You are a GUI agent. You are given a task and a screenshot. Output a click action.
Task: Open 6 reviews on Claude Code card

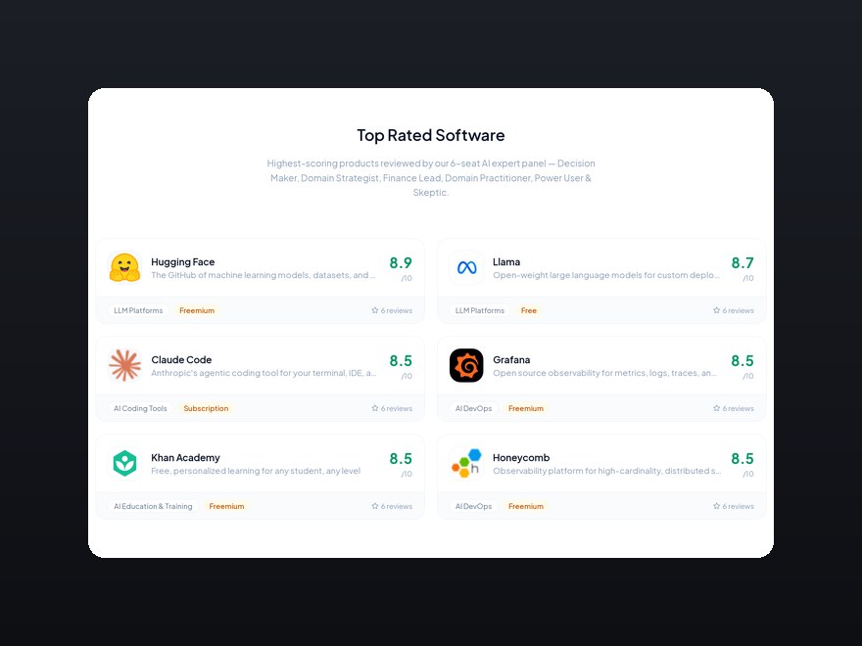pos(392,408)
